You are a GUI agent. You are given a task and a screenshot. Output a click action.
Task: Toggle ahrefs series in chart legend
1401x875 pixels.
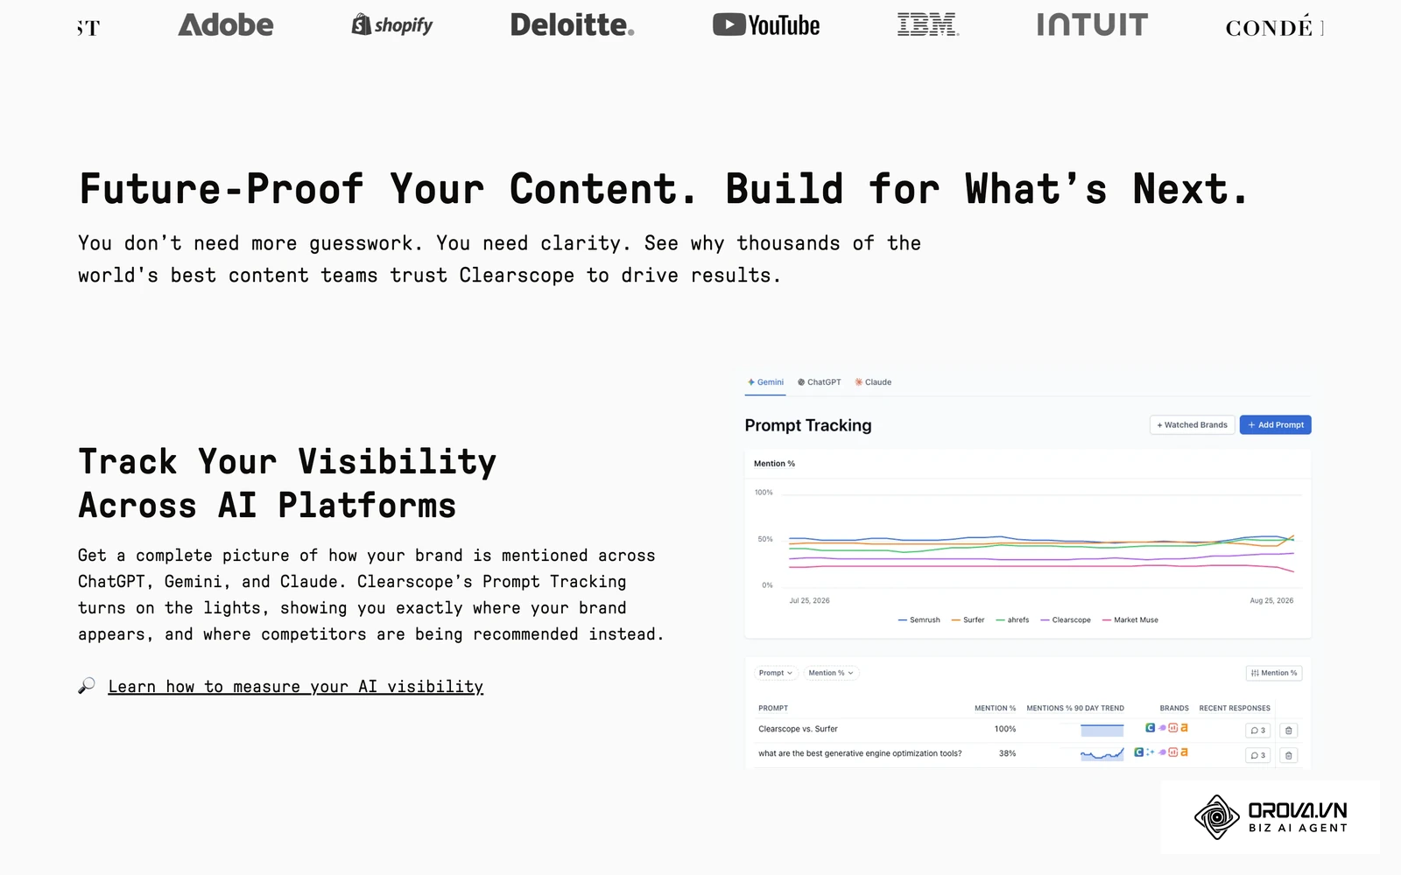coord(1013,619)
